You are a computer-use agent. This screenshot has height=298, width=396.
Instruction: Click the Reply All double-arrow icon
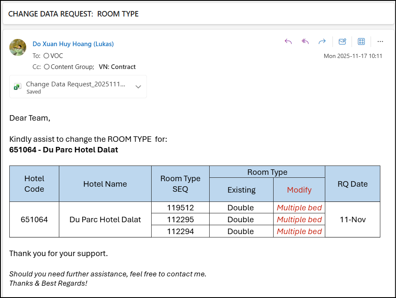coord(305,41)
